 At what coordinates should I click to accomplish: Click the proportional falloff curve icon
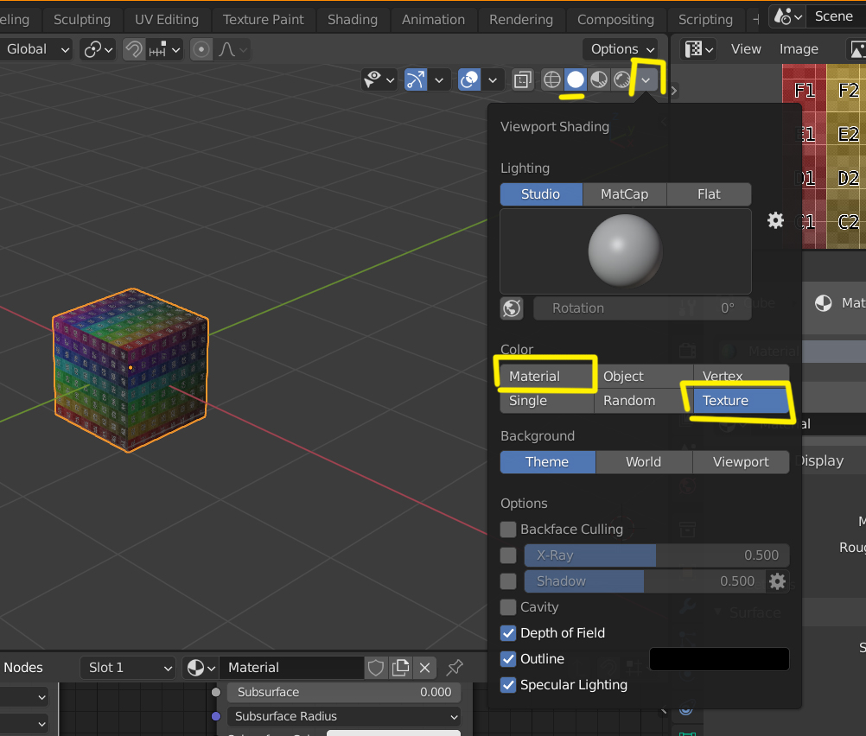click(227, 50)
